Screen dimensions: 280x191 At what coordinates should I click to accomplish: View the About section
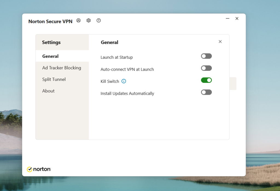pos(48,91)
